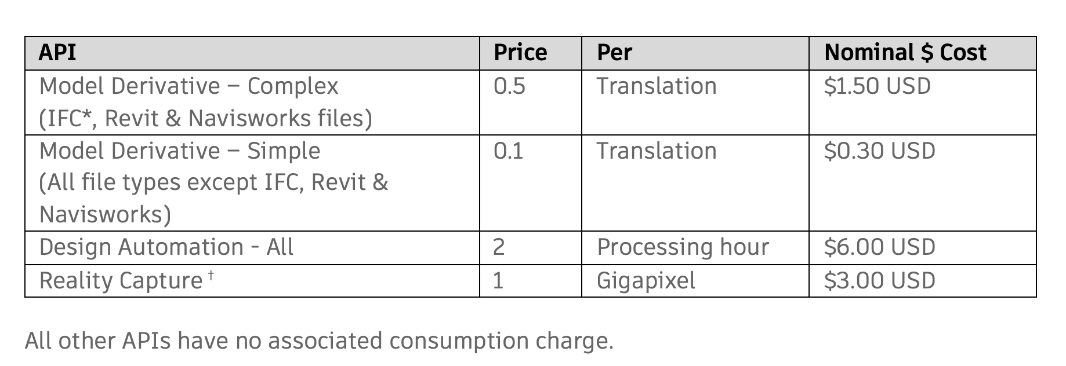Click the 0.1 price value
1066x366 pixels.
pyautogui.click(x=508, y=151)
